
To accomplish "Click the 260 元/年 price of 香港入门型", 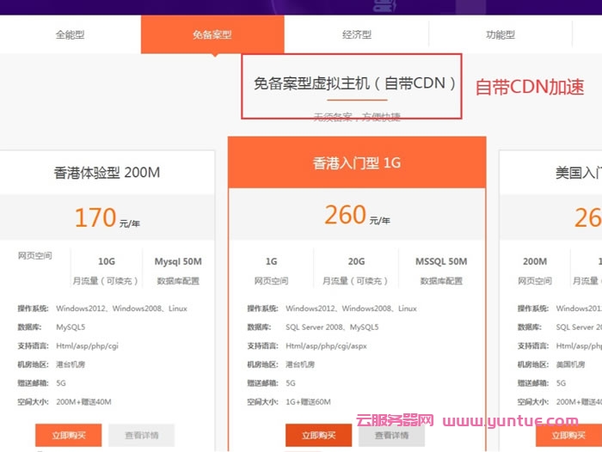I will 357,216.
